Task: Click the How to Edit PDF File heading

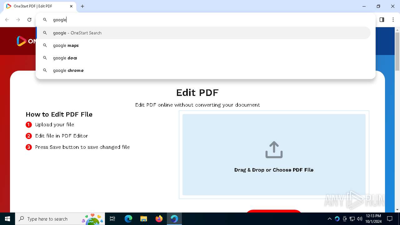Action: point(59,114)
